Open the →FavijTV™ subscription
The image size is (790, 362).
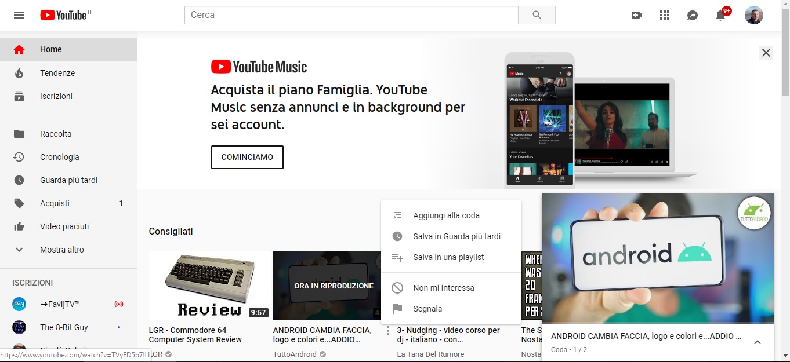pyautogui.click(x=68, y=304)
